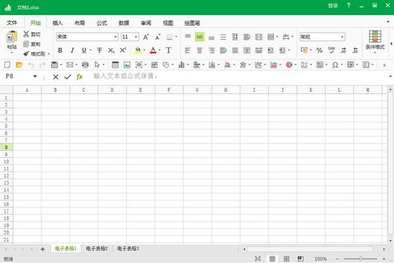This screenshot has width=394, height=263.
Task: Open the font size dropdown showing 11
Action: pyautogui.click(x=136, y=37)
